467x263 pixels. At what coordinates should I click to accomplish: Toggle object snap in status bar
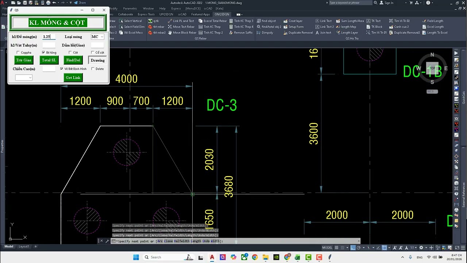(x=384, y=248)
